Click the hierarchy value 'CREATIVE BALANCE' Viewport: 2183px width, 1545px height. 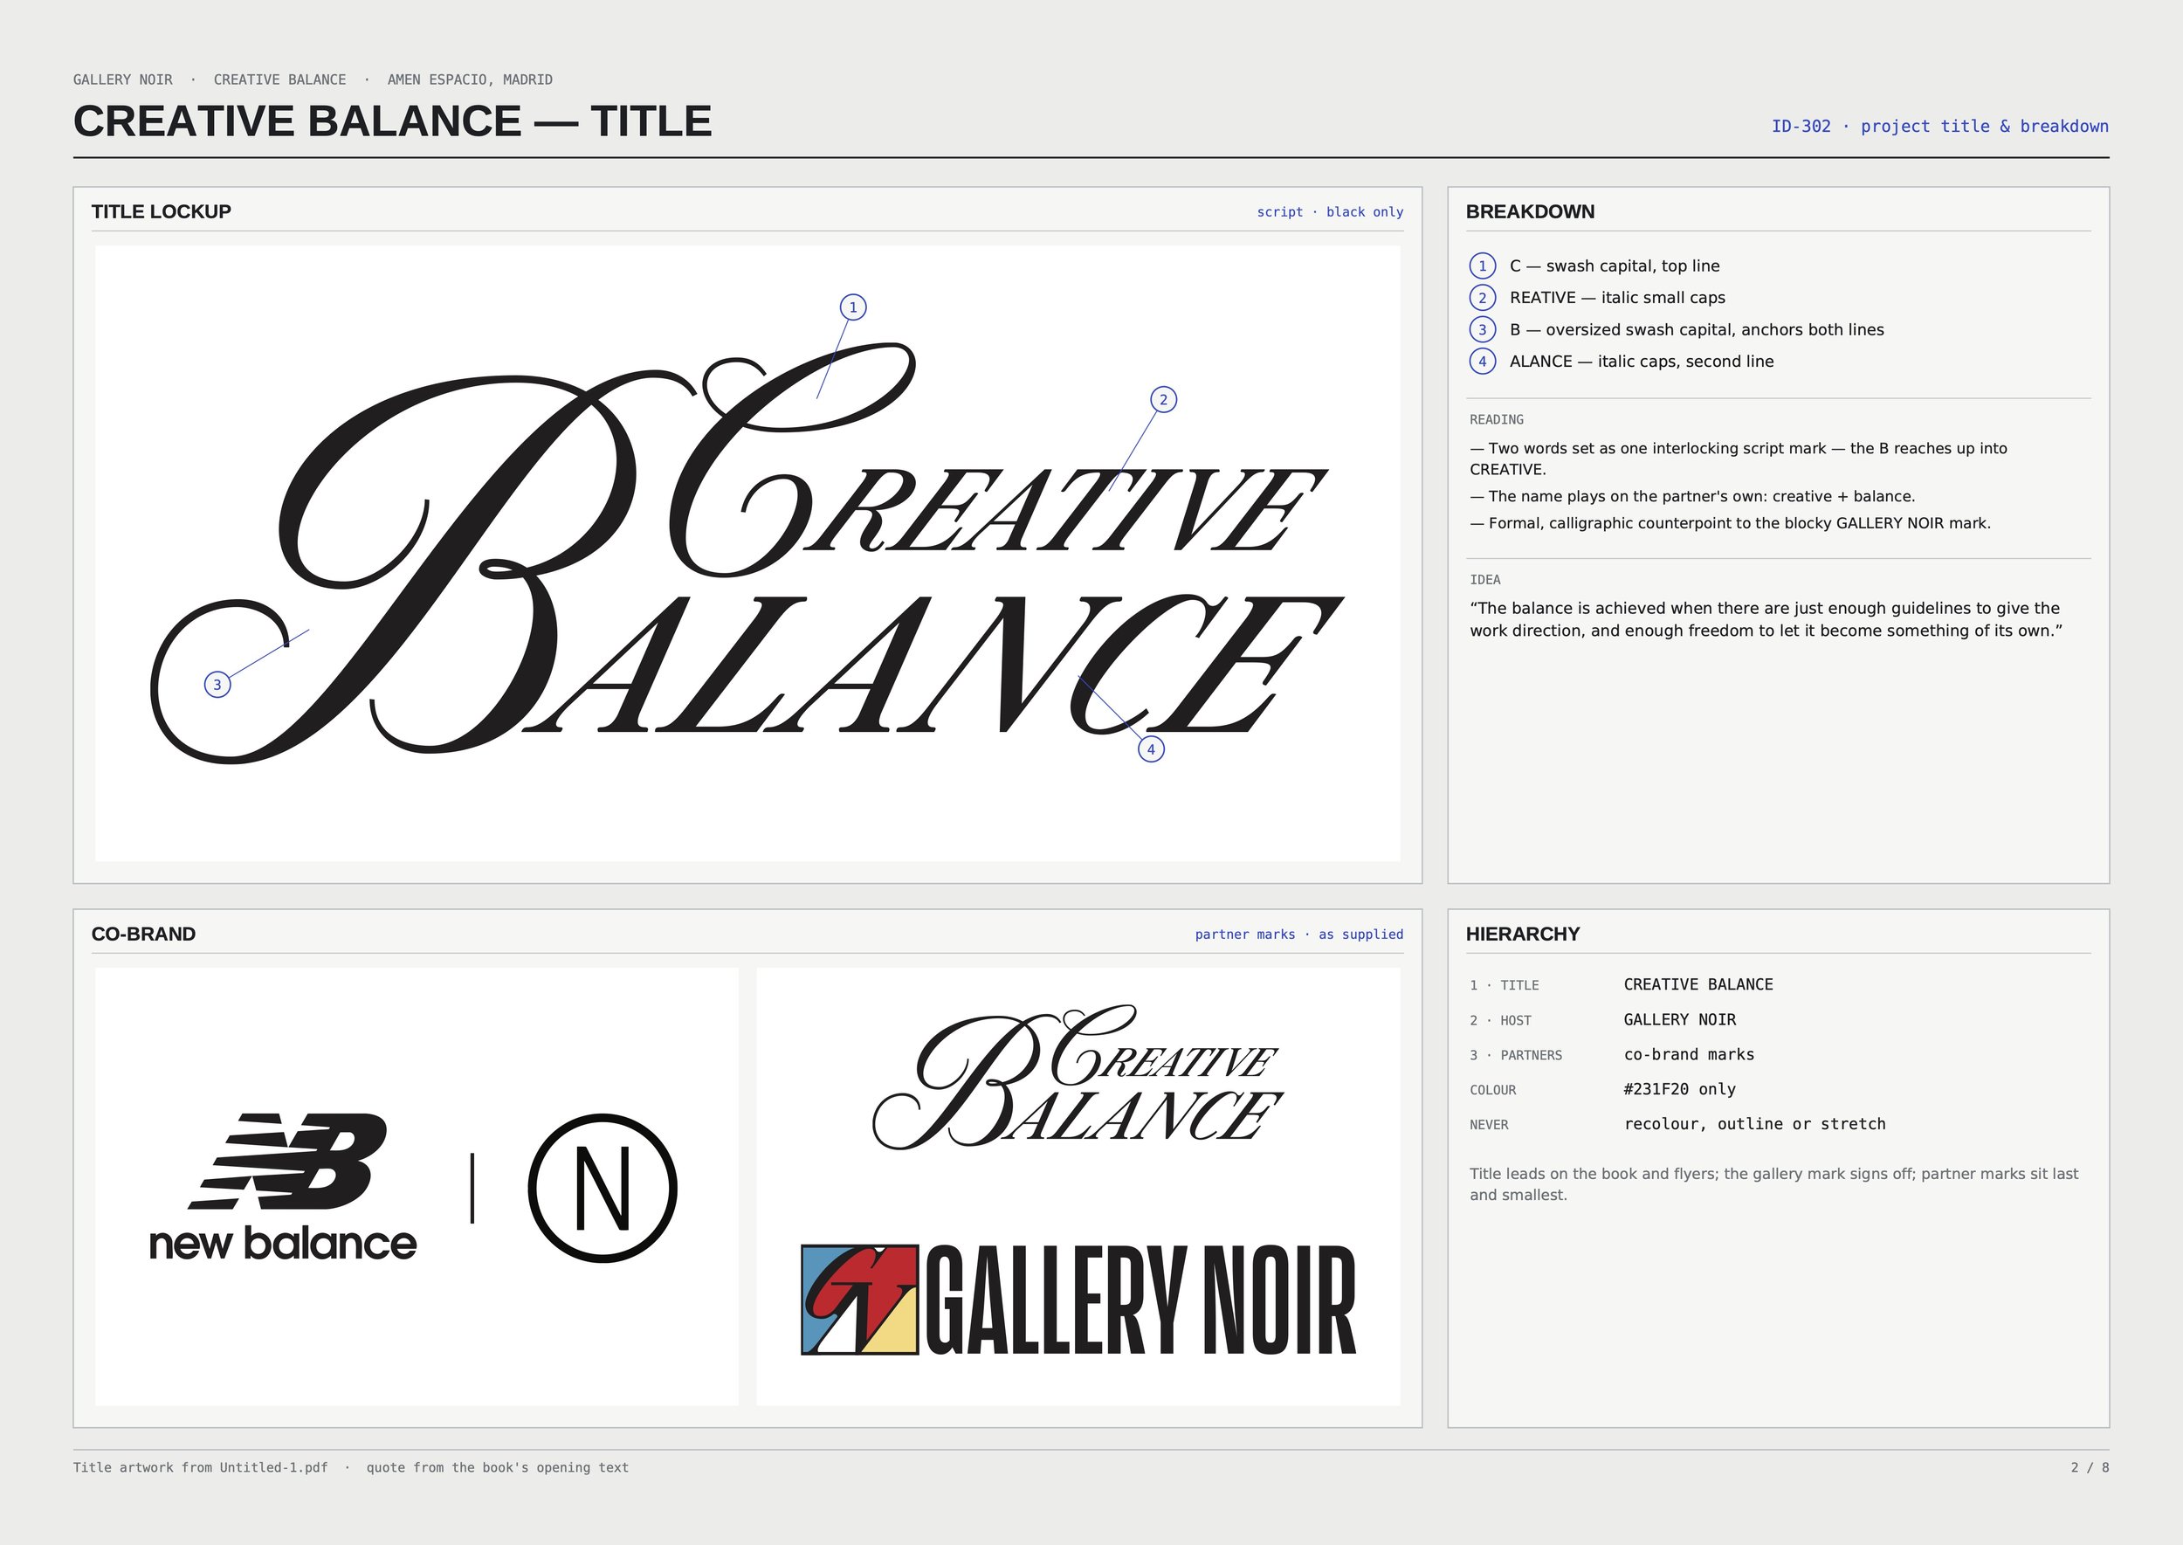tap(1698, 984)
